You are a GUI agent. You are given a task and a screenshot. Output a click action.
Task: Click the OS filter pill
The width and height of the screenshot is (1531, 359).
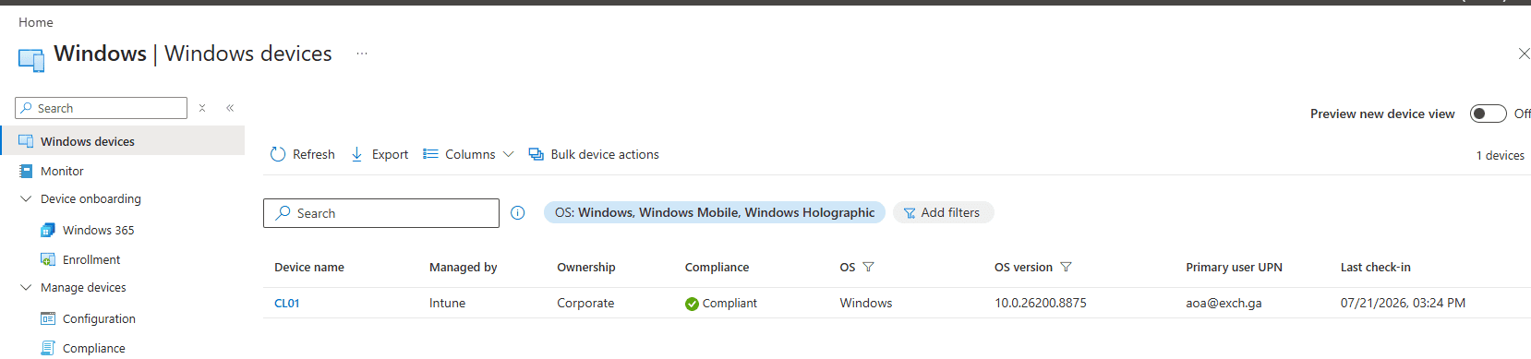(x=714, y=212)
